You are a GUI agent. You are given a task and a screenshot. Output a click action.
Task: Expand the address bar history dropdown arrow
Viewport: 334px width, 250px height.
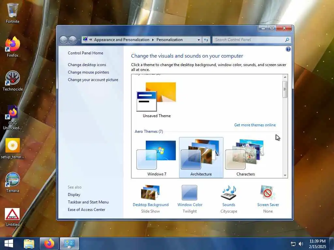(199, 40)
